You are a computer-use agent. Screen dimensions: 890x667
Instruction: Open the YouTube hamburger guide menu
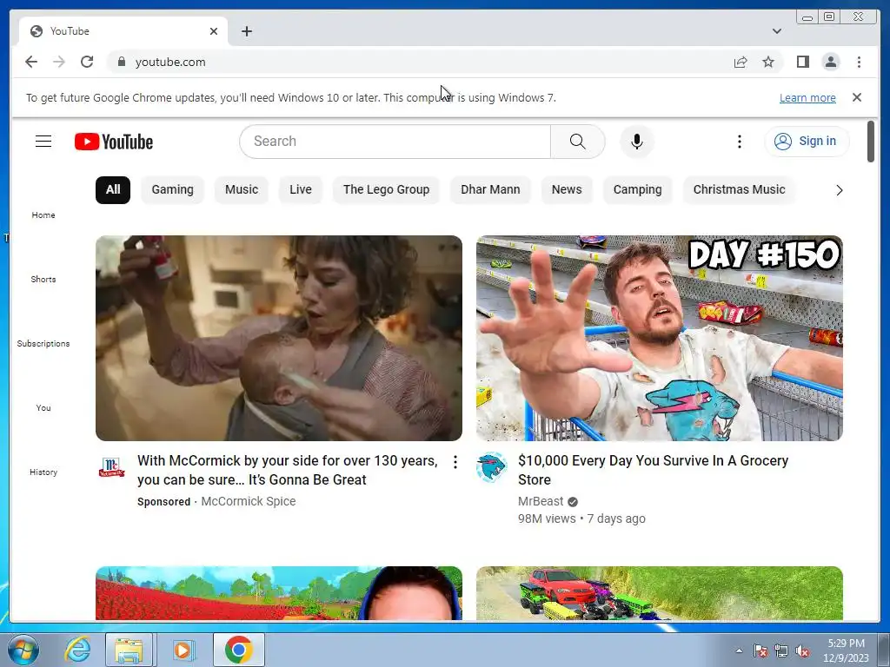(x=43, y=142)
